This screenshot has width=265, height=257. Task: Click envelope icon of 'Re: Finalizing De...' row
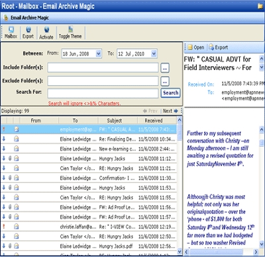tap(17, 139)
